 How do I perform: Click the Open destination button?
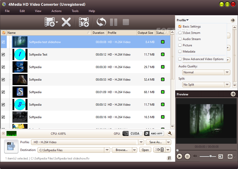pyautogui.click(x=145, y=150)
